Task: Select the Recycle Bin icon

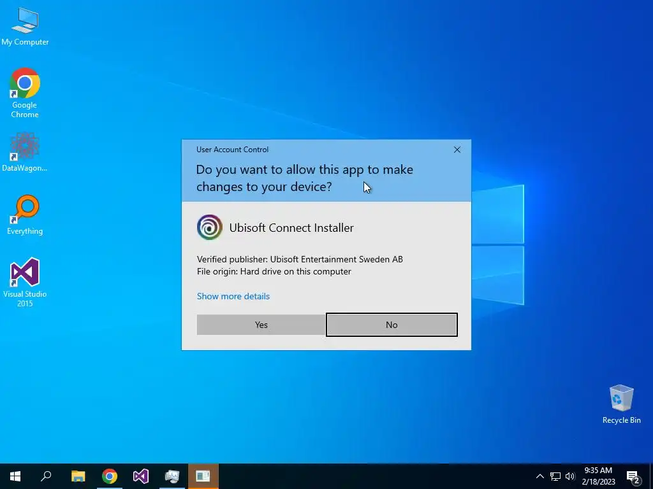Action: coord(621,404)
